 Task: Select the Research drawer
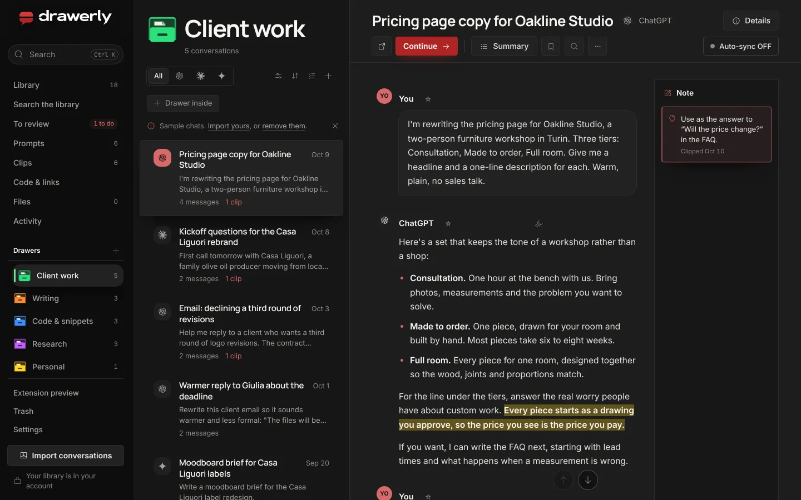[x=66, y=344]
